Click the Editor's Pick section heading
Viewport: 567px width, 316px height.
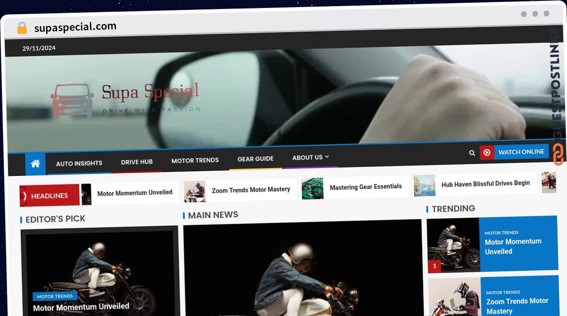click(55, 219)
